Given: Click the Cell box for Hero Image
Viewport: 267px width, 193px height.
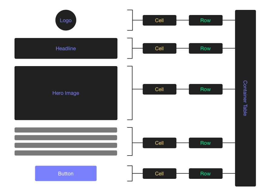Looking at the screenshot, I should (x=159, y=89).
